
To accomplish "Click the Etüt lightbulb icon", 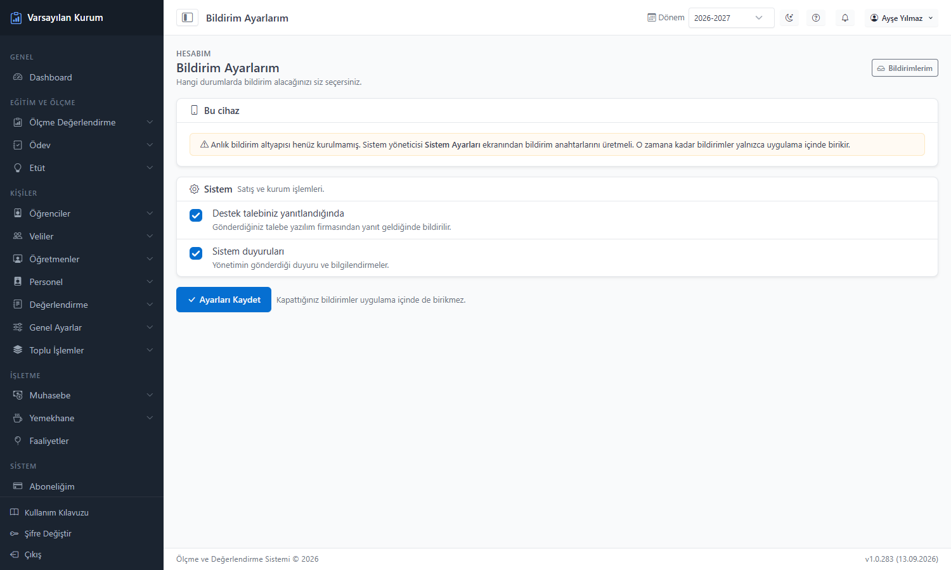I will (18, 168).
